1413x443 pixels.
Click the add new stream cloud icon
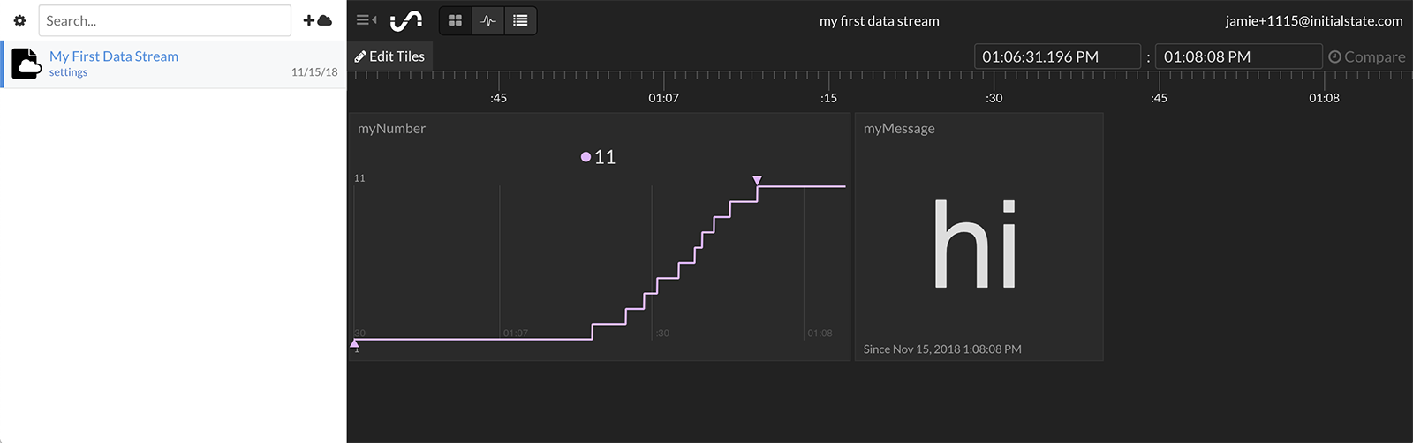point(318,20)
